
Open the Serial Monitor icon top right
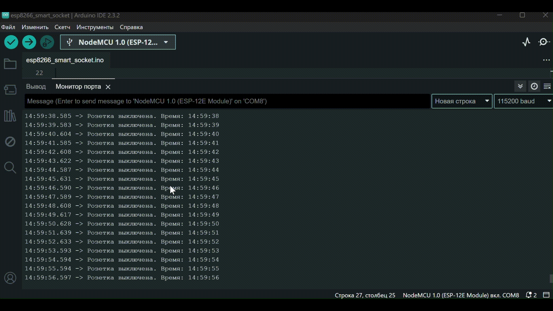click(544, 42)
